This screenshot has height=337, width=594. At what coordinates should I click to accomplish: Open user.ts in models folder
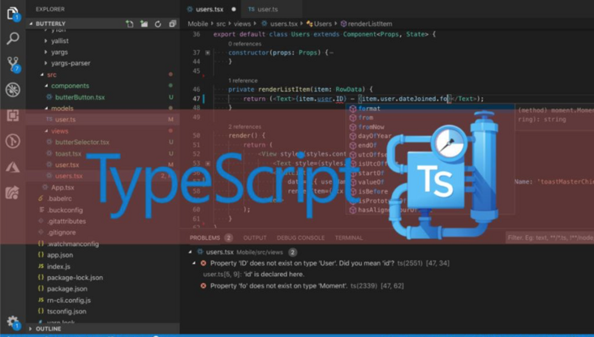click(x=65, y=120)
